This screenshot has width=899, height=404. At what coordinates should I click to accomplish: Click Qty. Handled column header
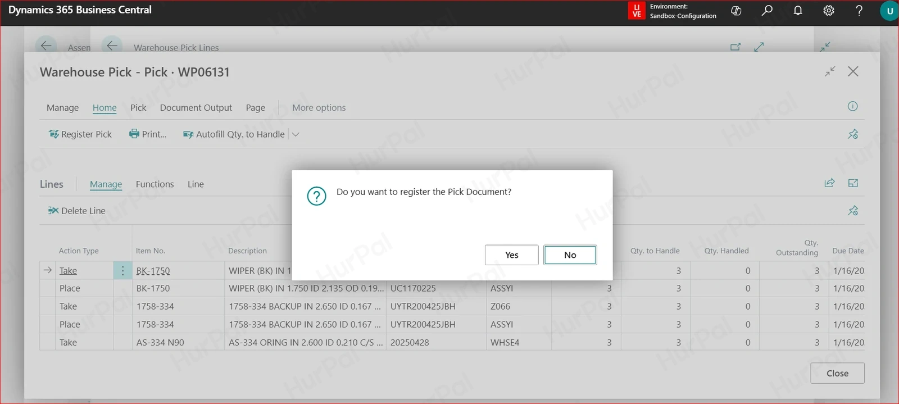tap(727, 251)
